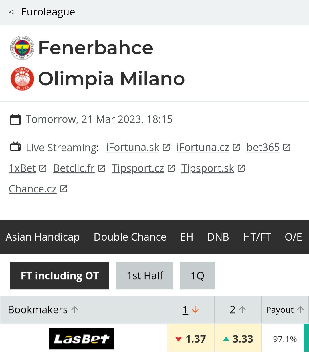Click external link icon next to bet365

[287, 147]
